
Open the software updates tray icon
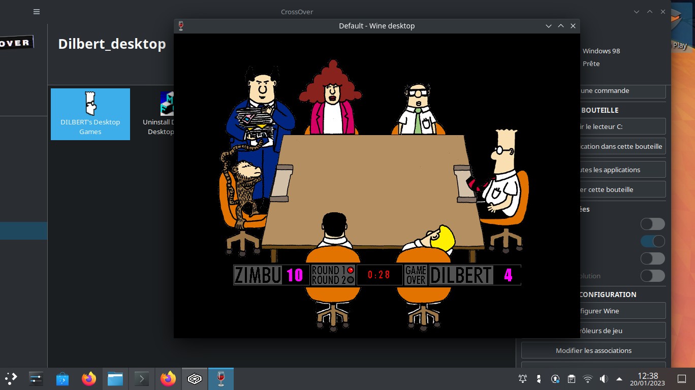[555, 379]
